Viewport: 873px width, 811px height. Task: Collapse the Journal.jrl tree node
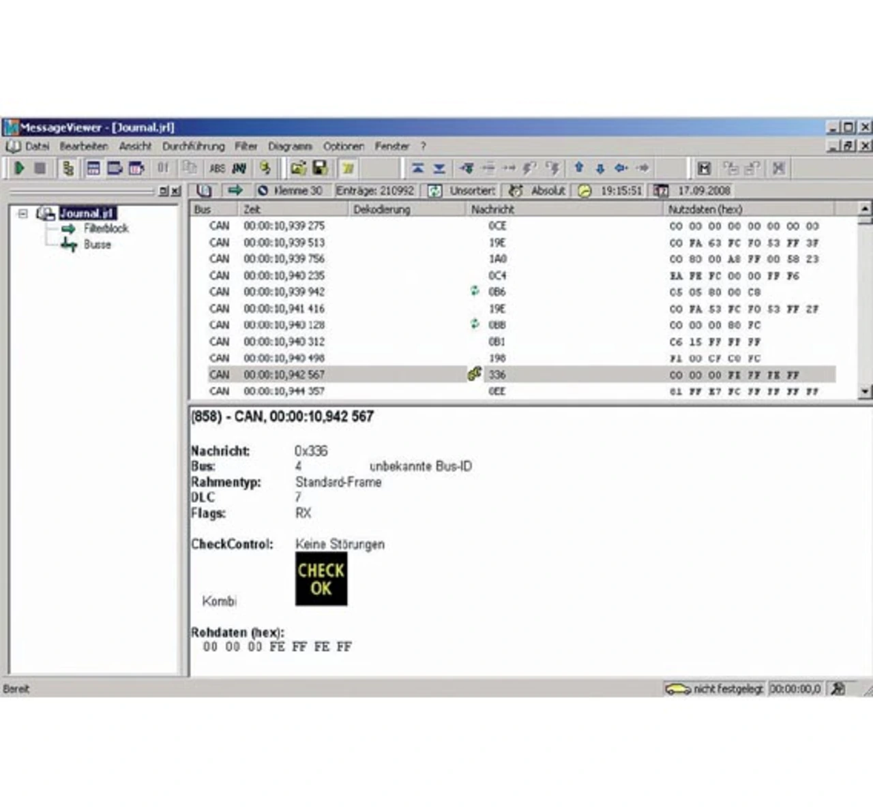[23, 213]
